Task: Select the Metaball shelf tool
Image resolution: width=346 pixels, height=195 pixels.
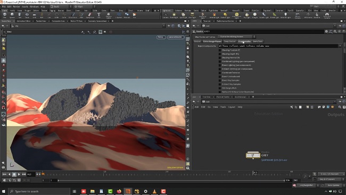Action: pos(127,15)
